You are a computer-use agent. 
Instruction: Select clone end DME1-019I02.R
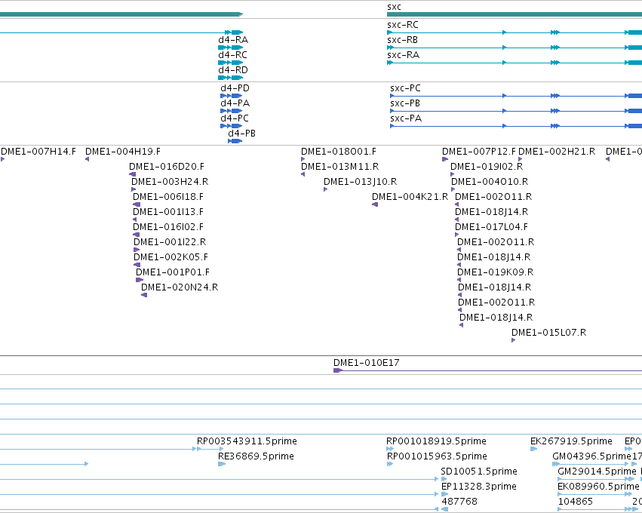click(x=487, y=167)
